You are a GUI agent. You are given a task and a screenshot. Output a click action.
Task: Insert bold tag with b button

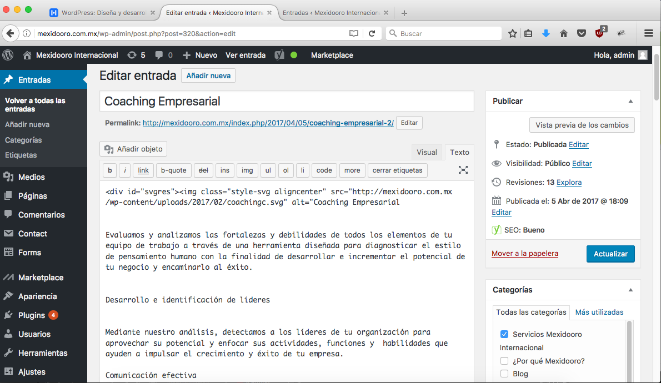click(109, 170)
